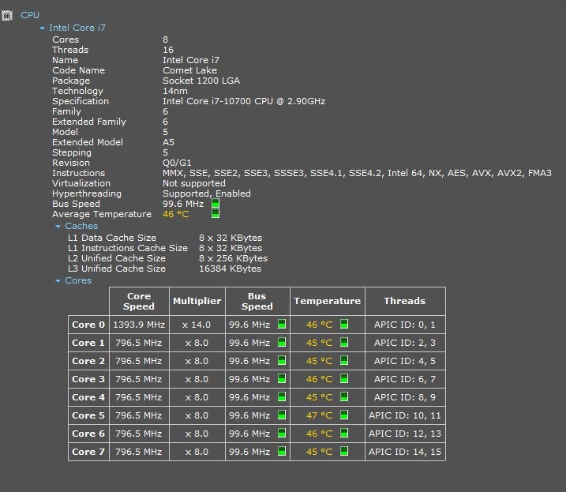Click Core 1 temperature graph icon

pos(344,342)
